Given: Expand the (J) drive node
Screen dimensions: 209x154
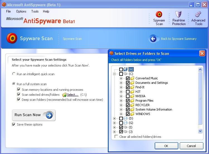Looking at the screenshot, I should 114,132.
